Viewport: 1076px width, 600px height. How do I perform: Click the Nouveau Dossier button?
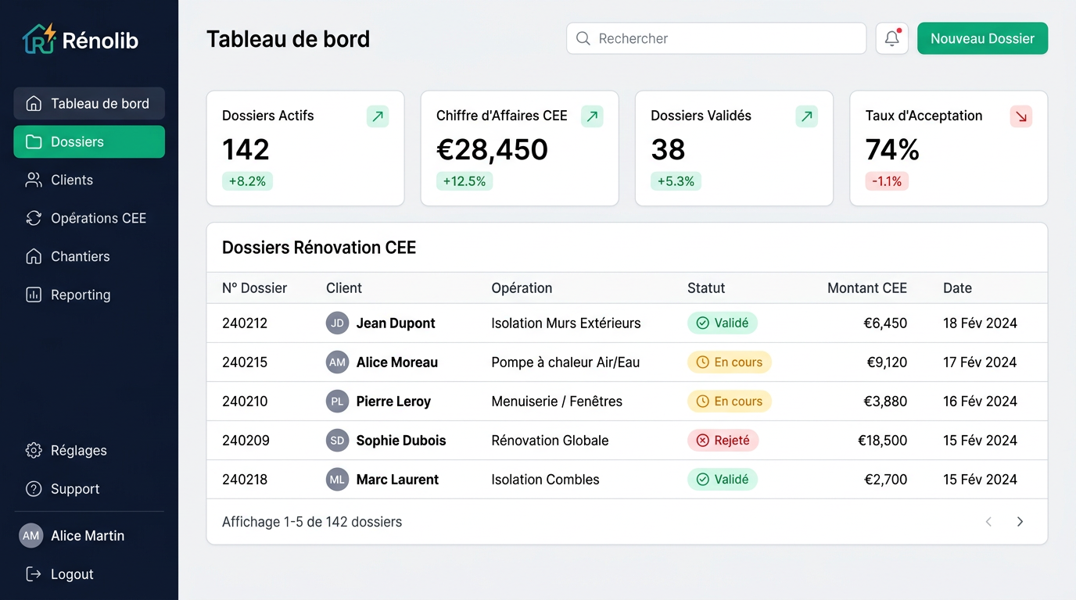[x=982, y=38]
